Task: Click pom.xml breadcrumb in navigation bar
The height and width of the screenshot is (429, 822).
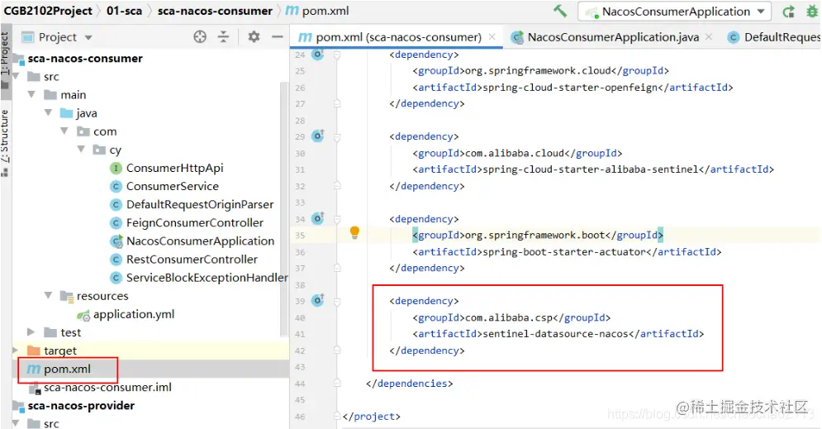Action: pos(317,11)
